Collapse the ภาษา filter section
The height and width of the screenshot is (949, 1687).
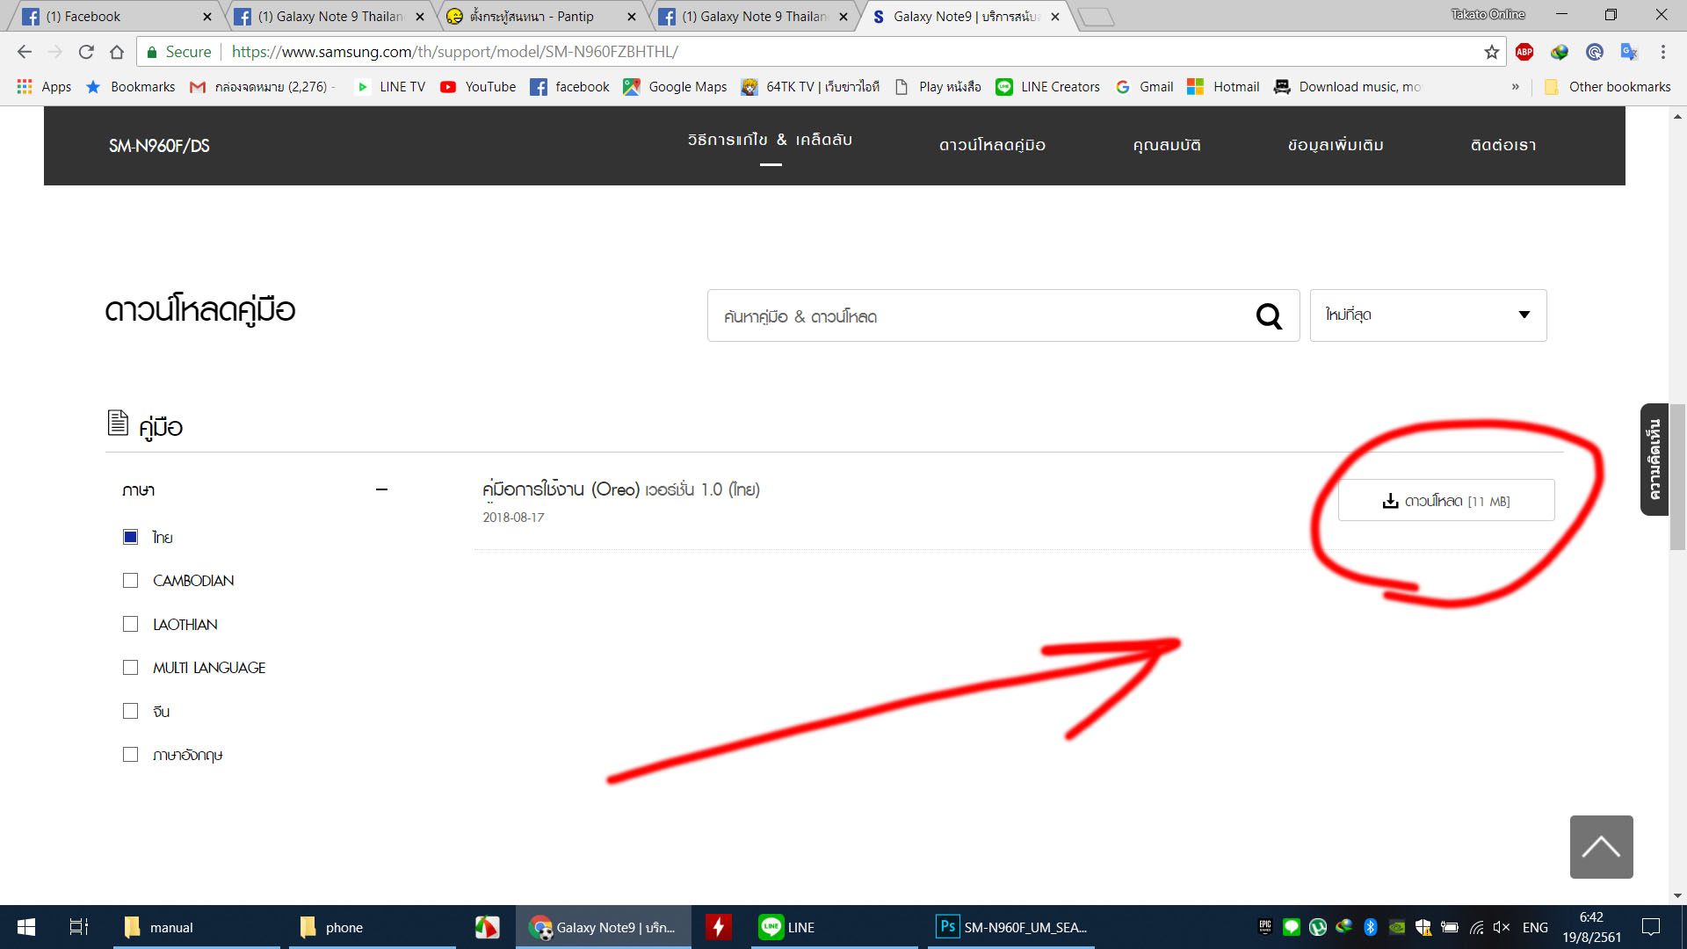point(381,489)
